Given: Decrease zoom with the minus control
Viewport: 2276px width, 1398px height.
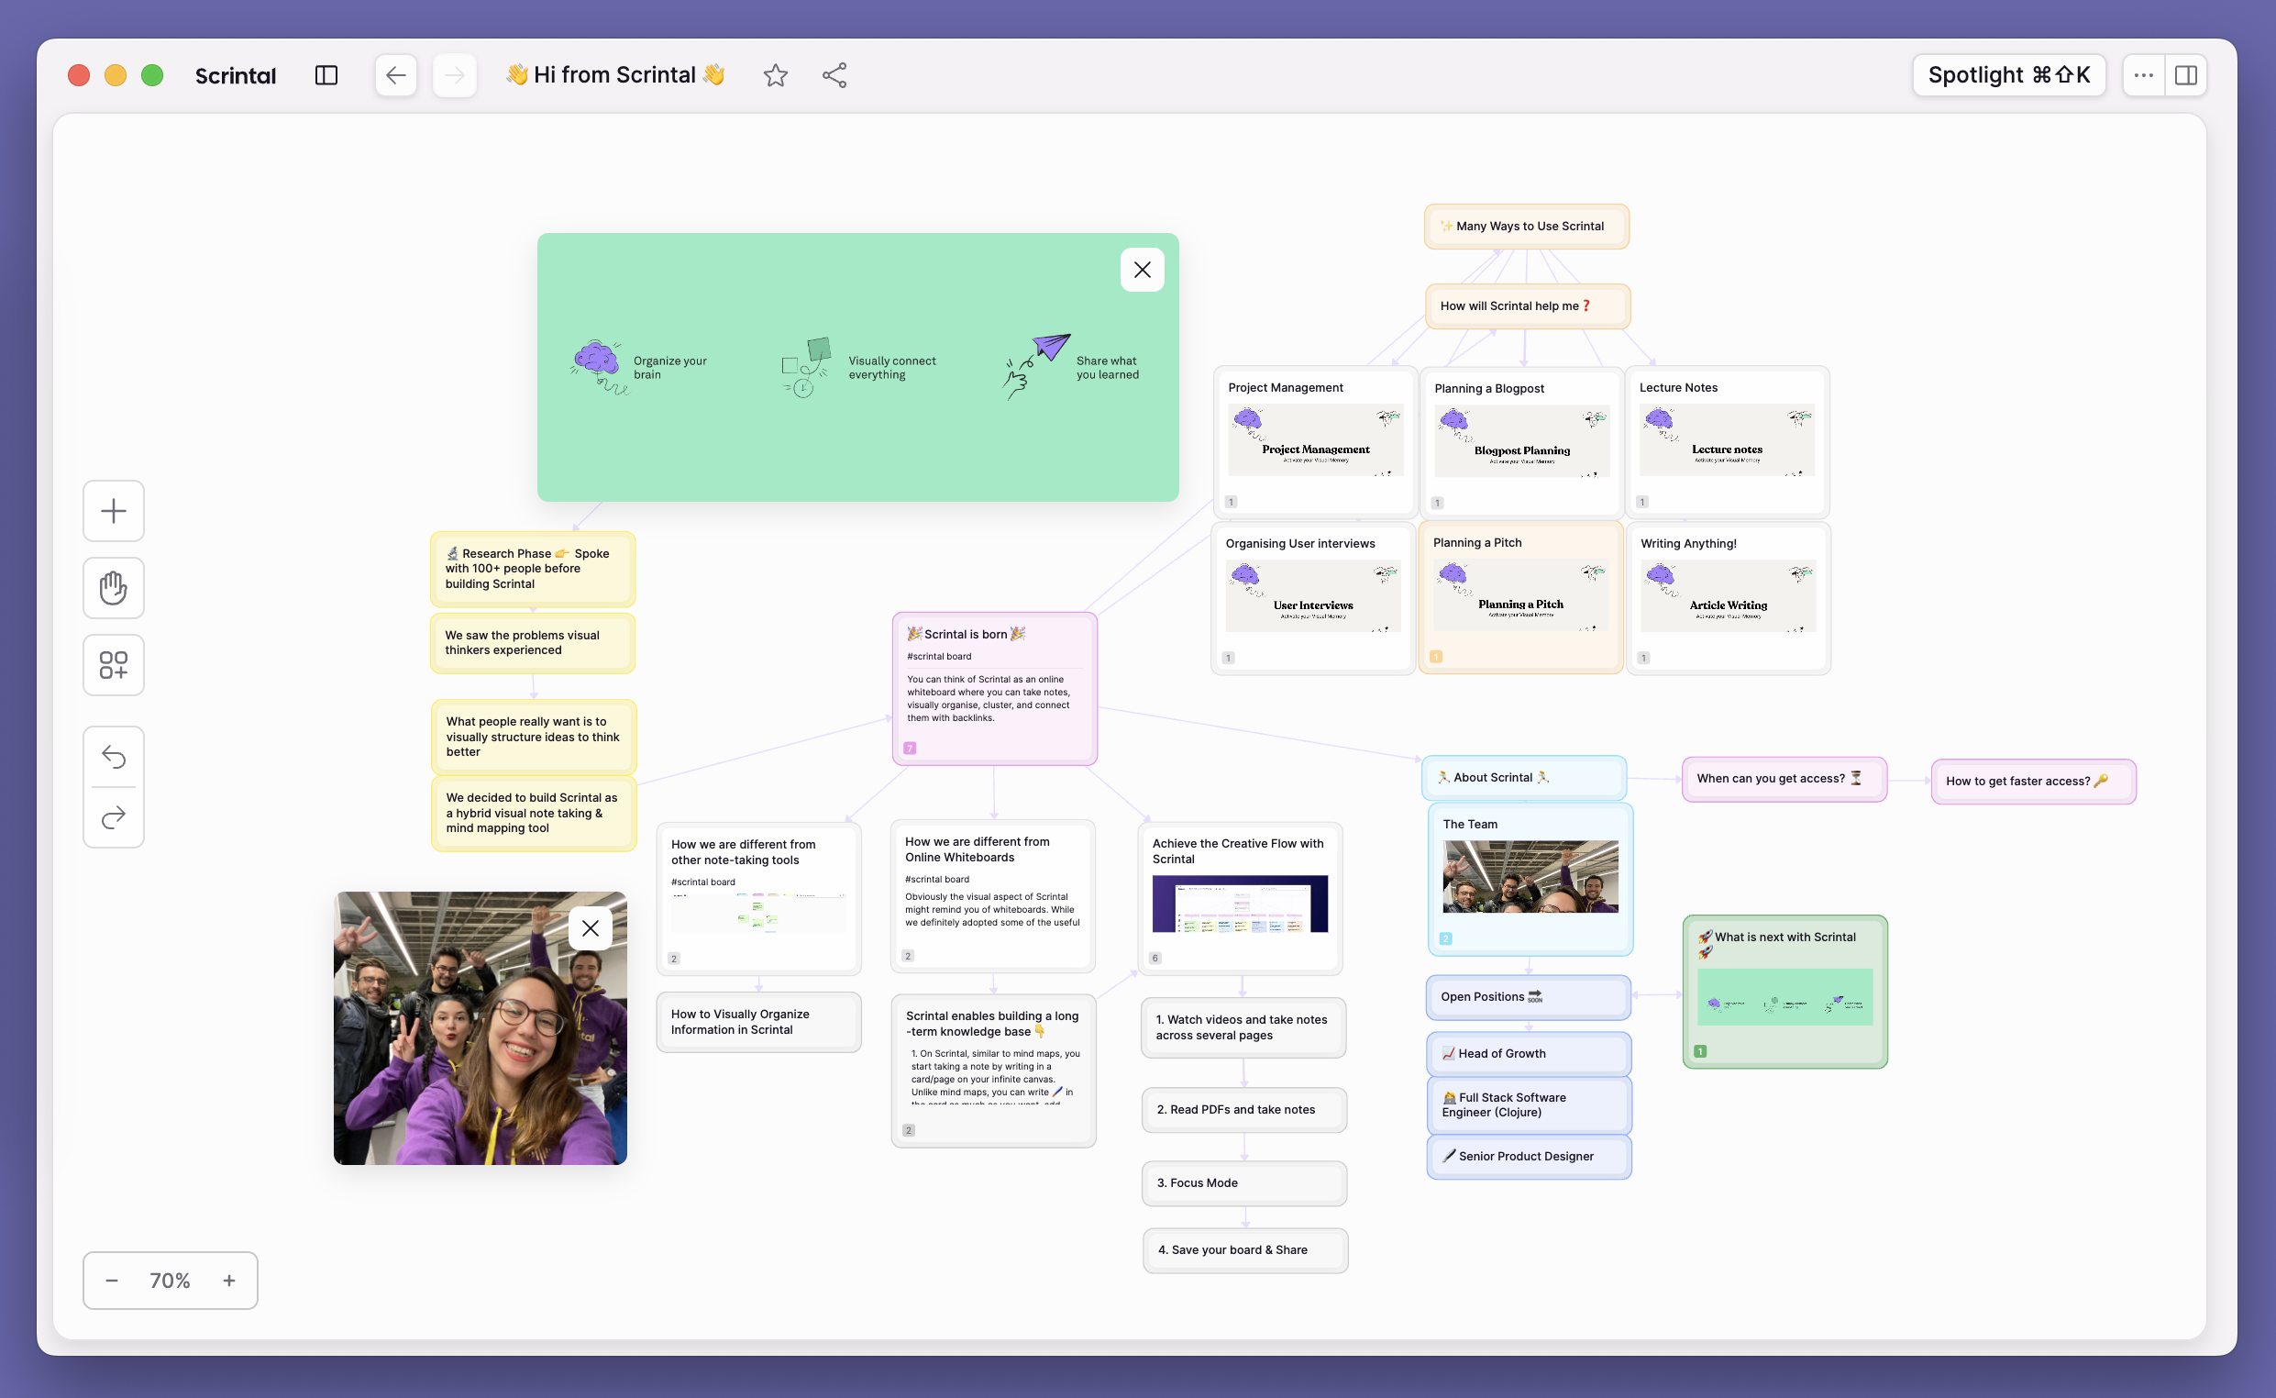Looking at the screenshot, I should (112, 1280).
